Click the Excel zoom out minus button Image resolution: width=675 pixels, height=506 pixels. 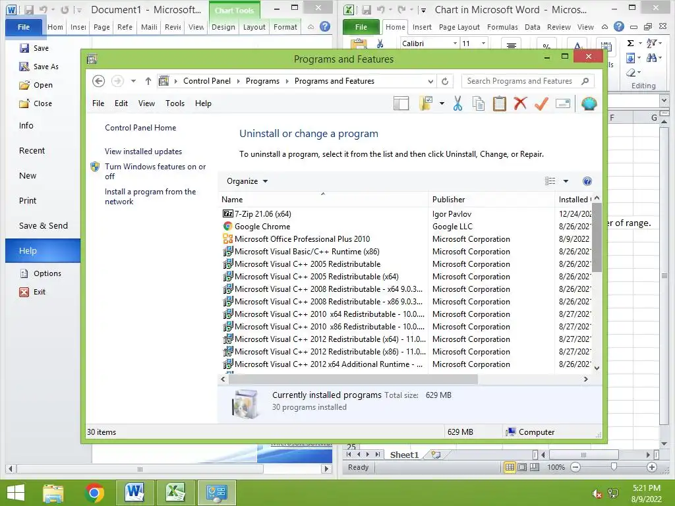575,467
